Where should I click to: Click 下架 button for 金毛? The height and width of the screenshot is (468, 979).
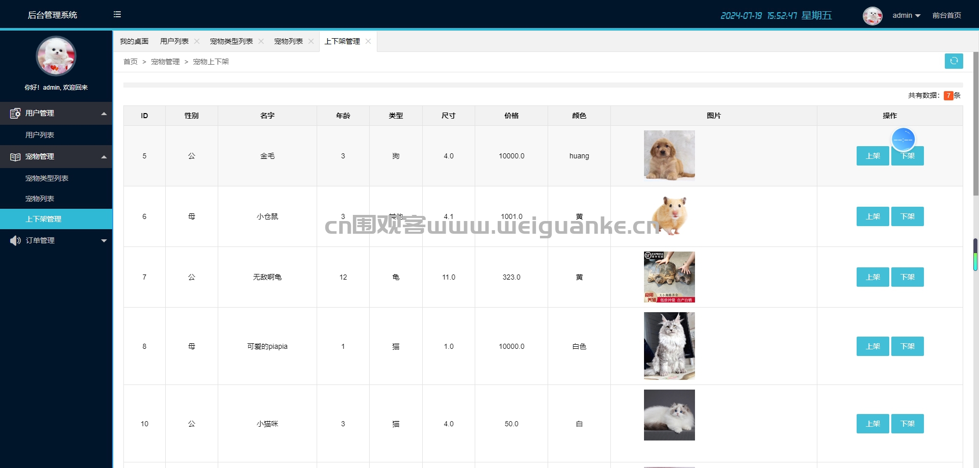908,156
